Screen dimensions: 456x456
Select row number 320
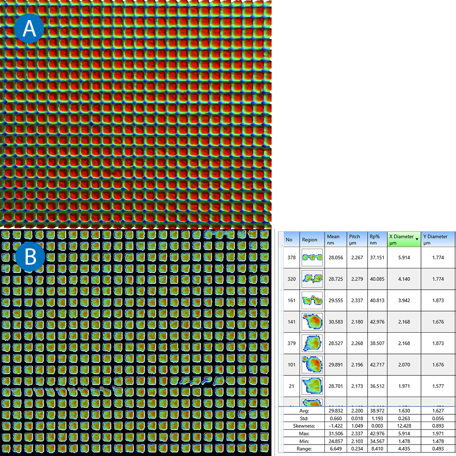click(291, 279)
